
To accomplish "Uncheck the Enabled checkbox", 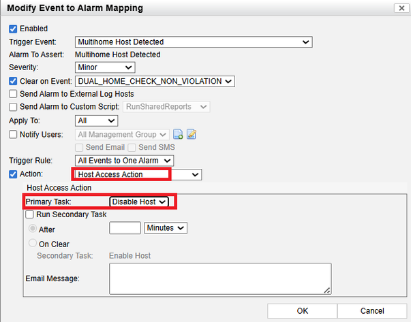I will pos(13,29).
